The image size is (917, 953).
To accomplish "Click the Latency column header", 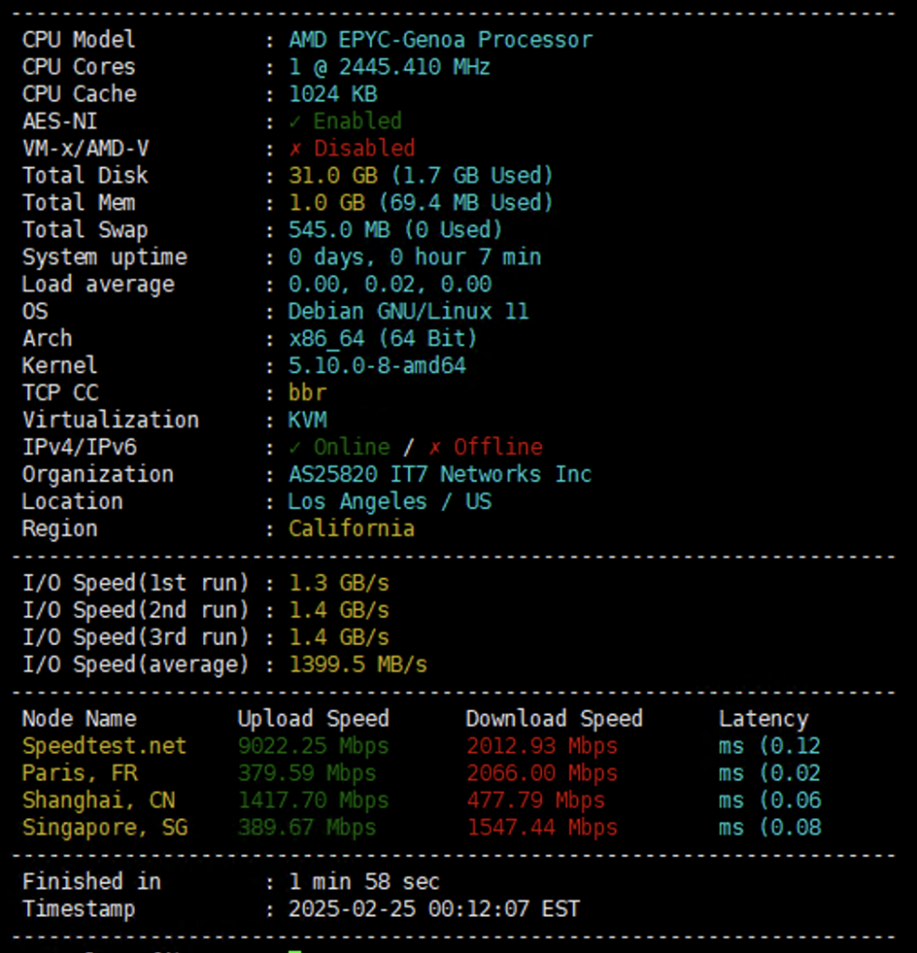I will pyautogui.click(x=763, y=719).
